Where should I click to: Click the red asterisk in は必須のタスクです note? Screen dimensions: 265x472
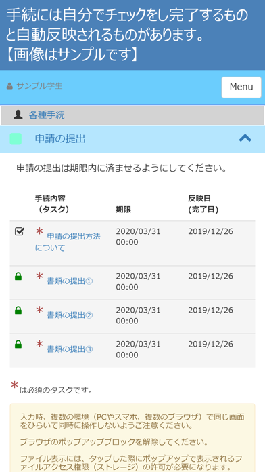(x=14, y=385)
